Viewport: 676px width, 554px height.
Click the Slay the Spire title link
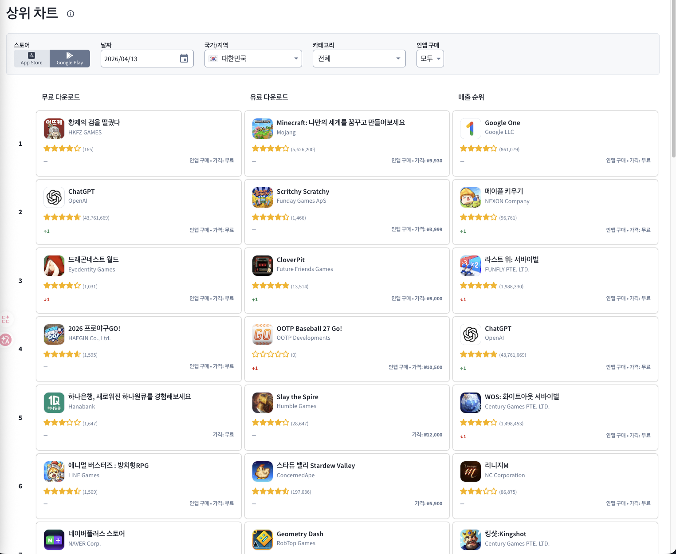pyautogui.click(x=297, y=397)
